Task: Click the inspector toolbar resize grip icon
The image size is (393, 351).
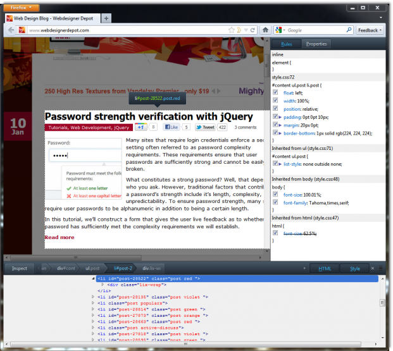Action: coord(380,268)
